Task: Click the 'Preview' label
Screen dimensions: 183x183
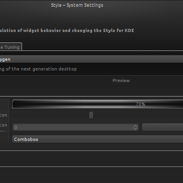Action: [121, 81]
